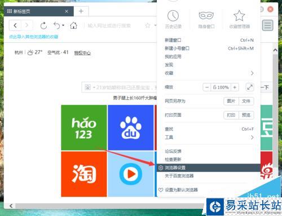Expand the 收藏 submenu

pyautogui.click(x=209, y=73)
